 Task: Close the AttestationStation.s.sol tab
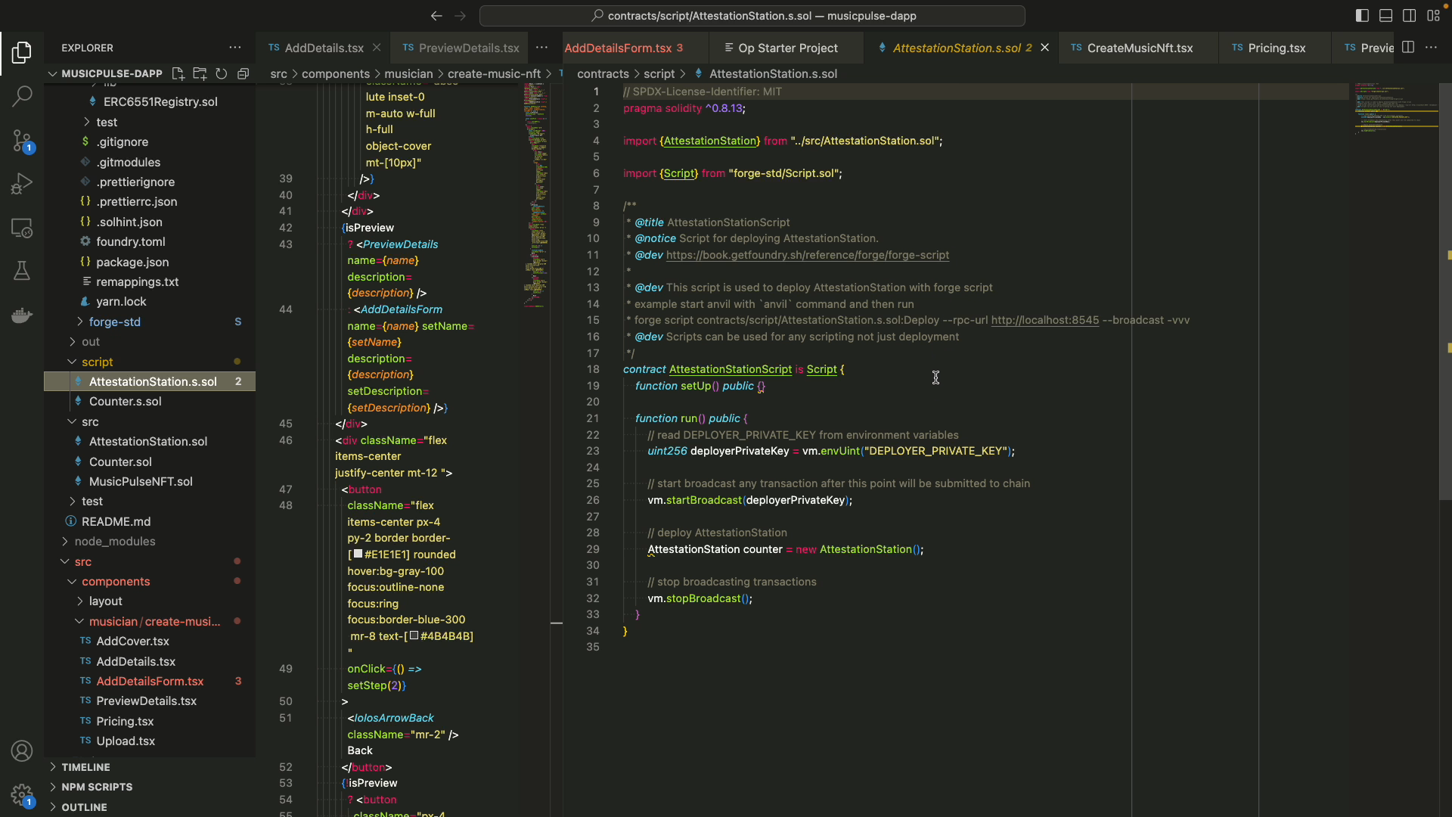coord(1044,47)
